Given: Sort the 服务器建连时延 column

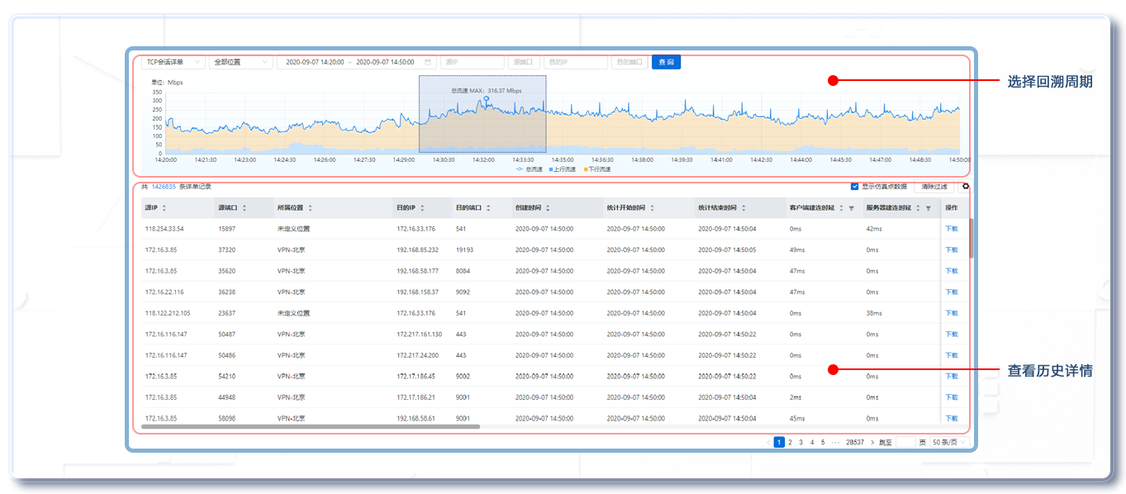Looking at the screenshot, I should tap(919, 208).
